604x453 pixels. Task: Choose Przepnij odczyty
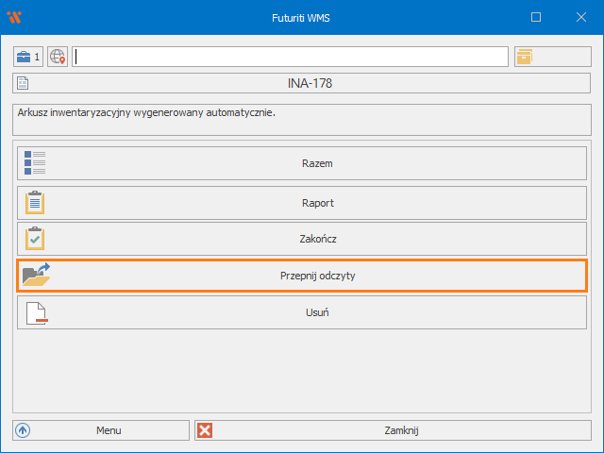317,276
